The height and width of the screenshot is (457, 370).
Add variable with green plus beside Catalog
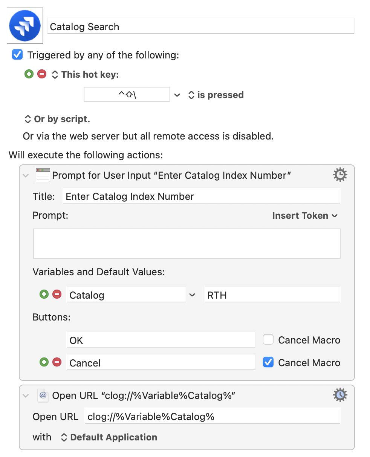pyautogui.click(x=44, y=294)
